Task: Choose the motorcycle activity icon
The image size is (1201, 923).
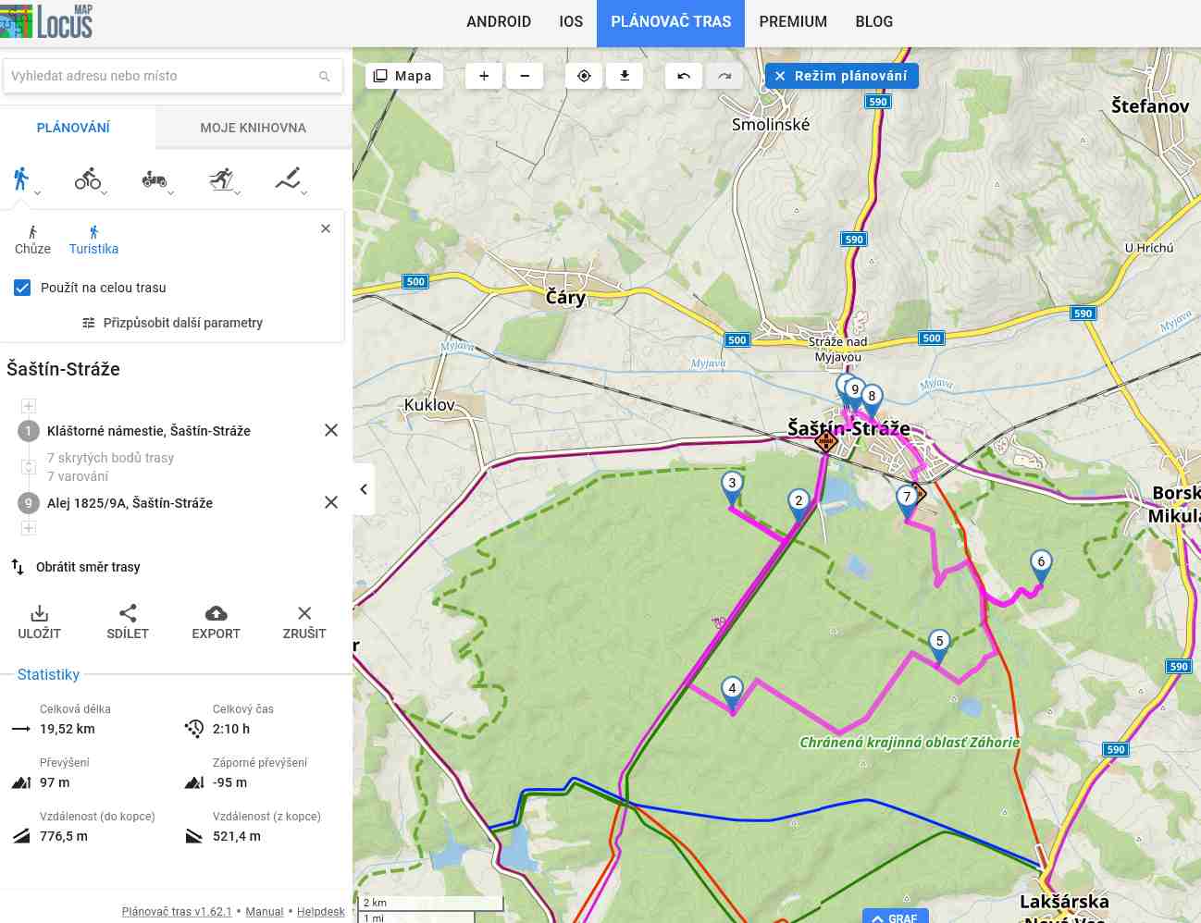Action: [154, 178]
